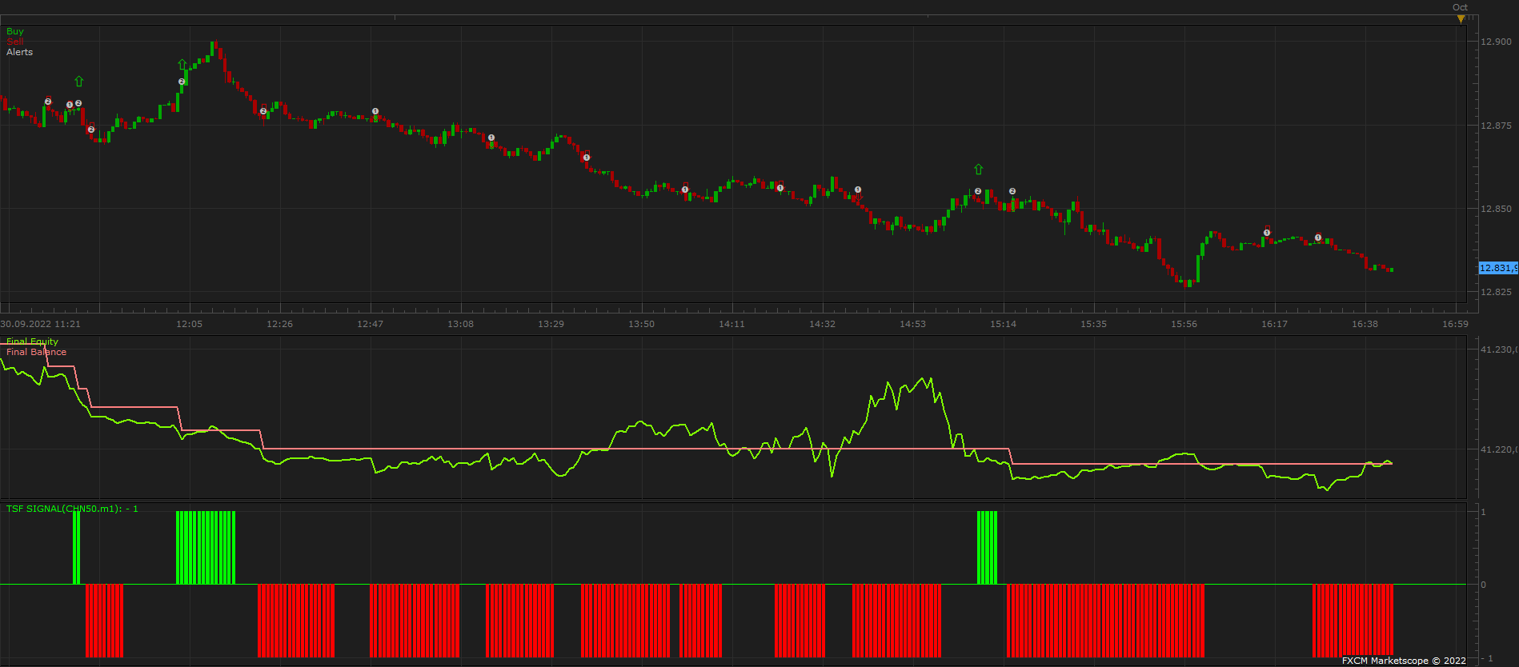This screenshot has height=667, width=1519.
Task: Select the orange triangle marker below Oct
Action: [1461, 18]
